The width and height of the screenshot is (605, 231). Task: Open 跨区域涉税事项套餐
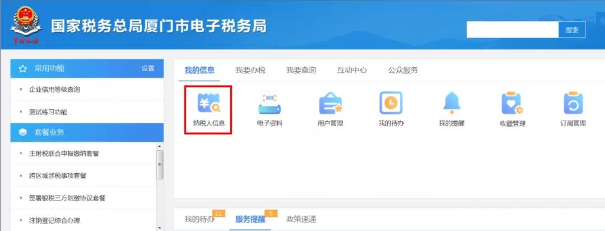58,175
